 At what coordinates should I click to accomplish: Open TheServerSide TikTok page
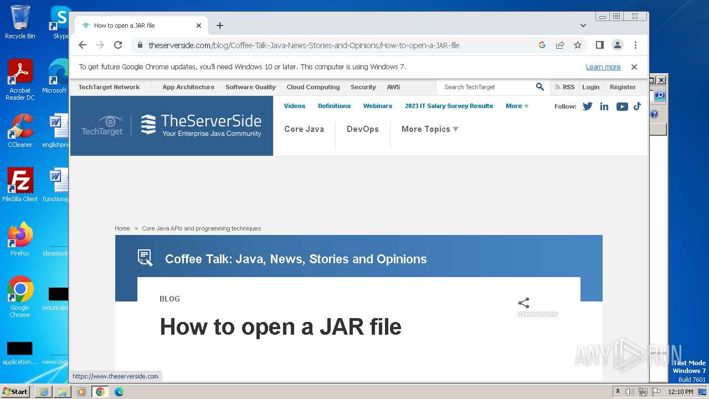(x=637, y=106)
